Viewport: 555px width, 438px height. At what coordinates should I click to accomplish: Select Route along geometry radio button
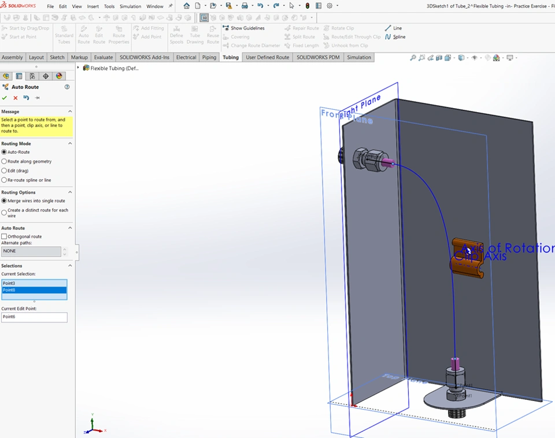click(5, 162)
